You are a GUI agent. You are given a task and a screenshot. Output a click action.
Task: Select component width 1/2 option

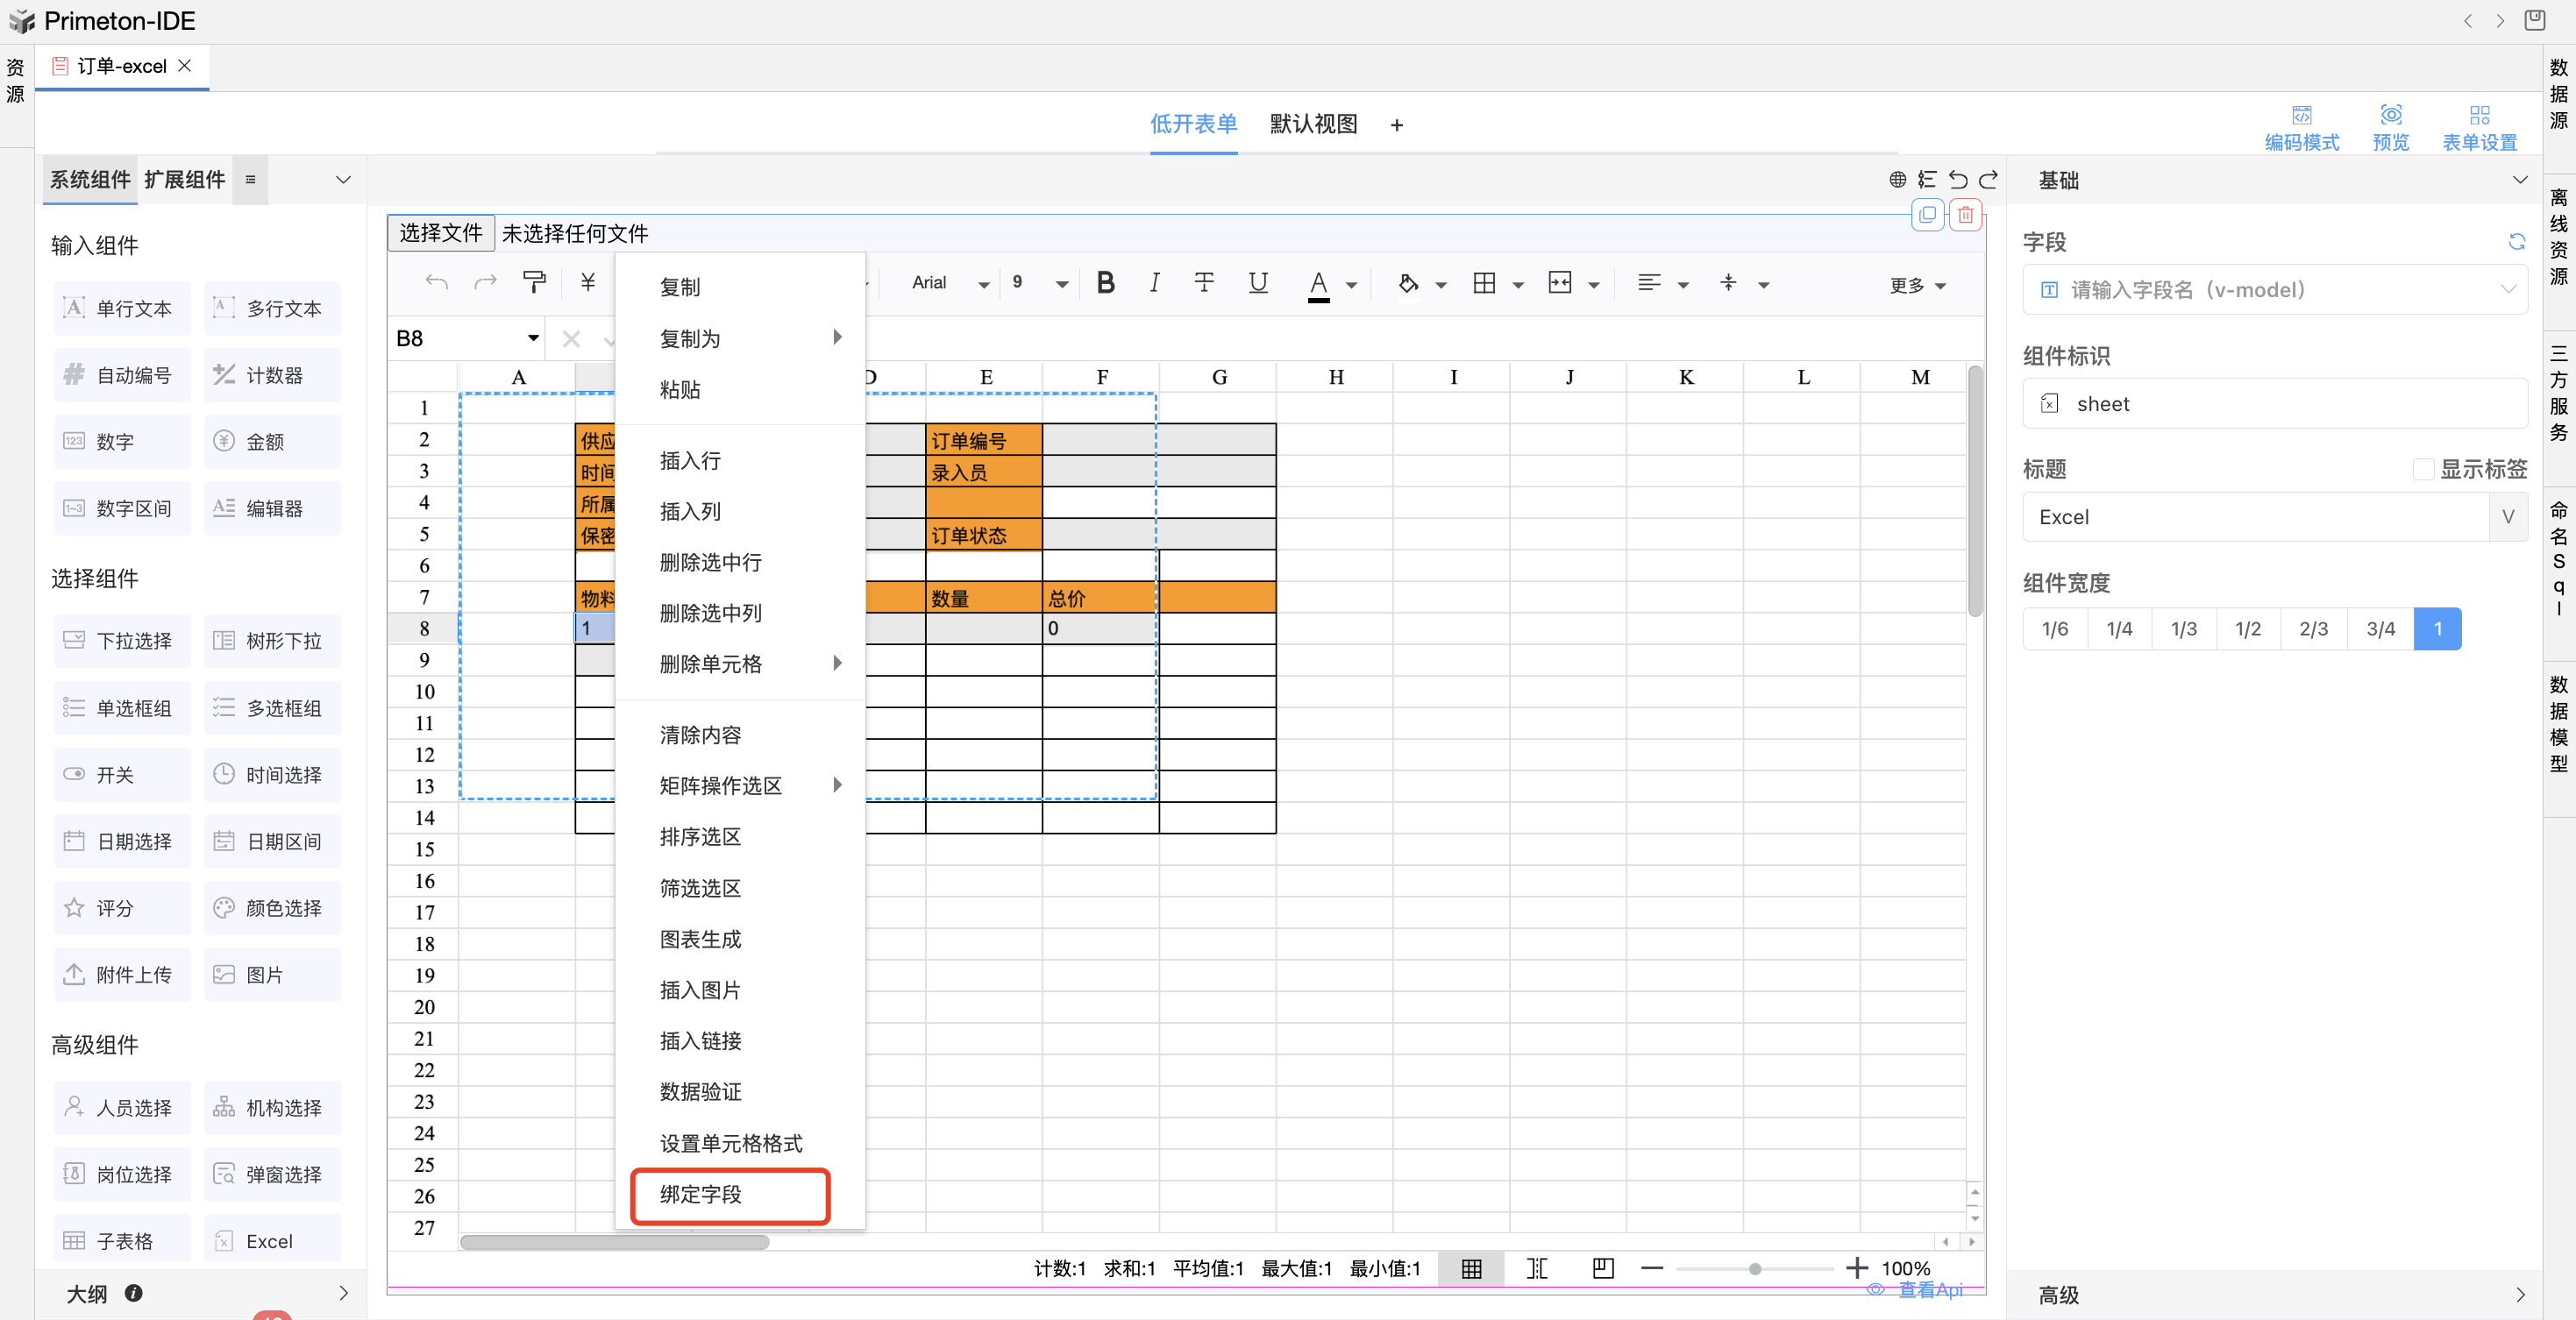tap(2248, 629)
